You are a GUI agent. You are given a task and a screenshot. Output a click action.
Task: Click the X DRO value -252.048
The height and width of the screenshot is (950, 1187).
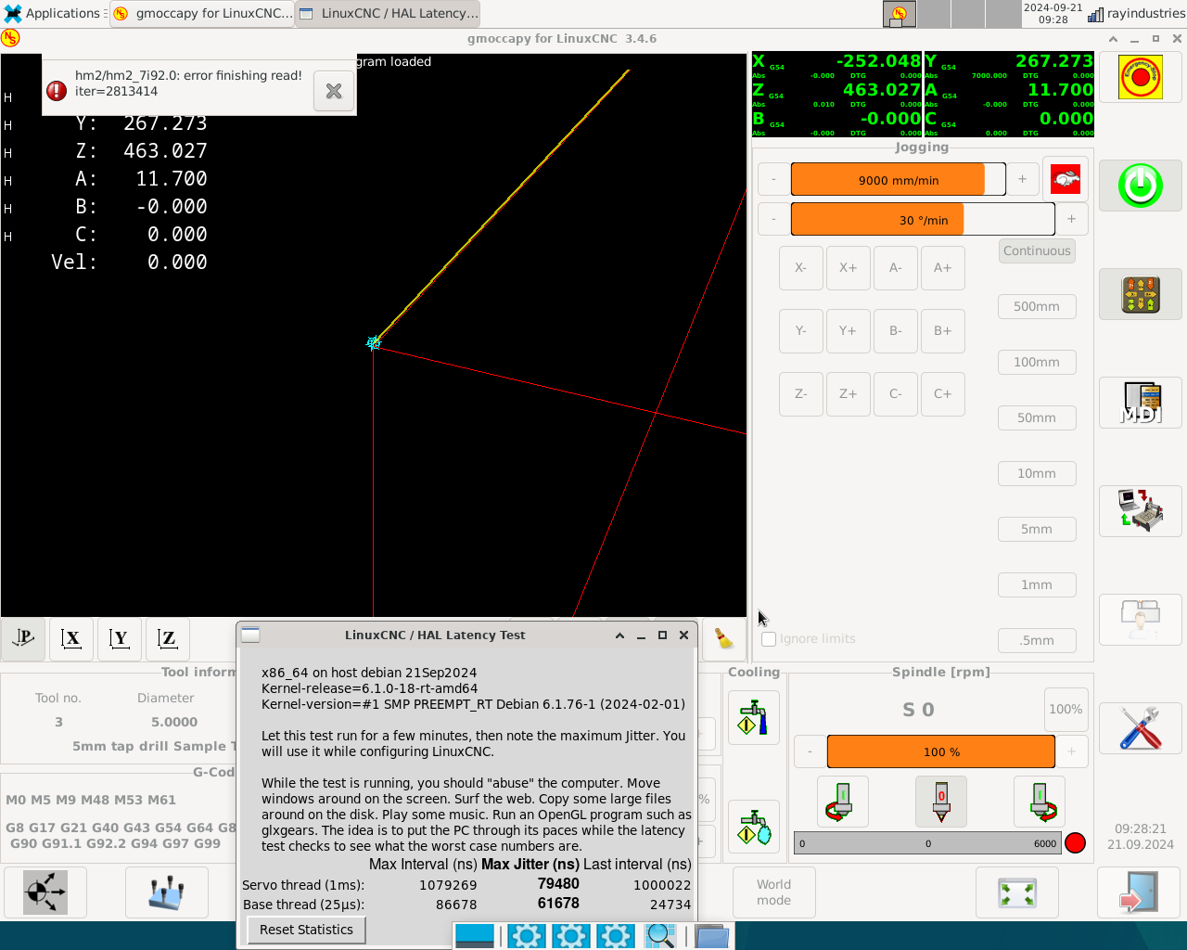878,61
